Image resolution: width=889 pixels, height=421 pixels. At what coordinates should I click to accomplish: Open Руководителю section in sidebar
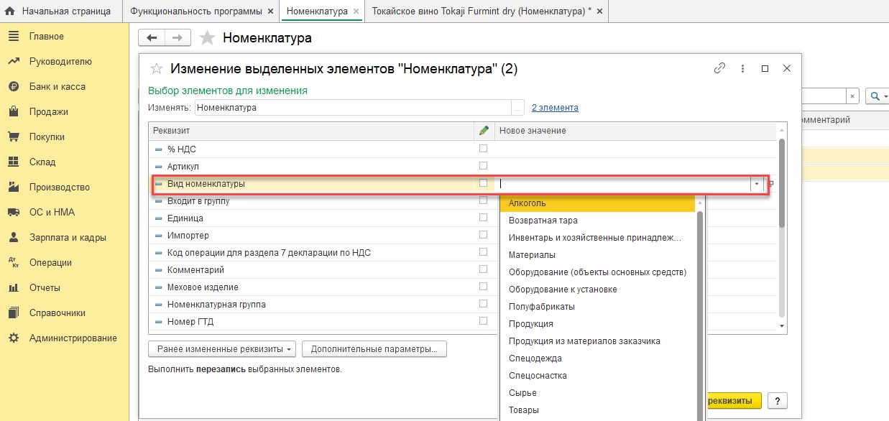pyautogui.click(x=60, y=62)
